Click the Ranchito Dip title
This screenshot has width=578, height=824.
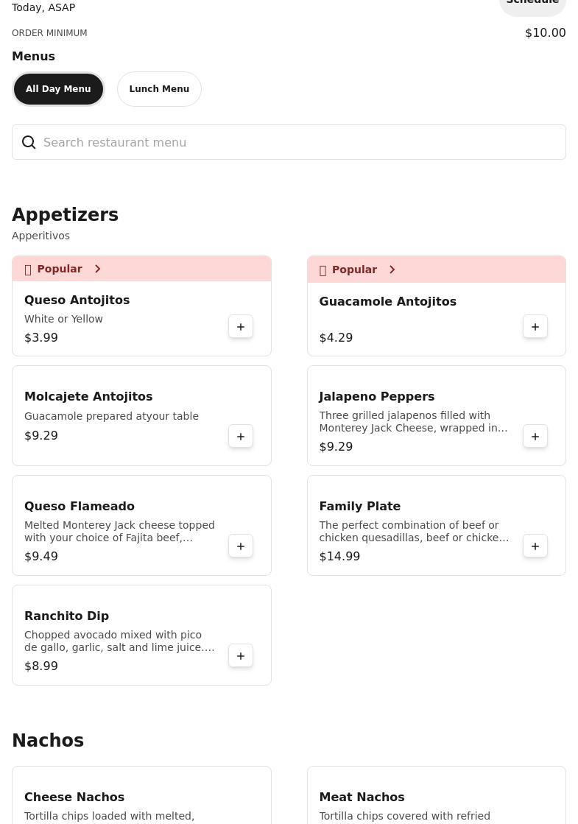pyautogui.click(x=66, y=616)
